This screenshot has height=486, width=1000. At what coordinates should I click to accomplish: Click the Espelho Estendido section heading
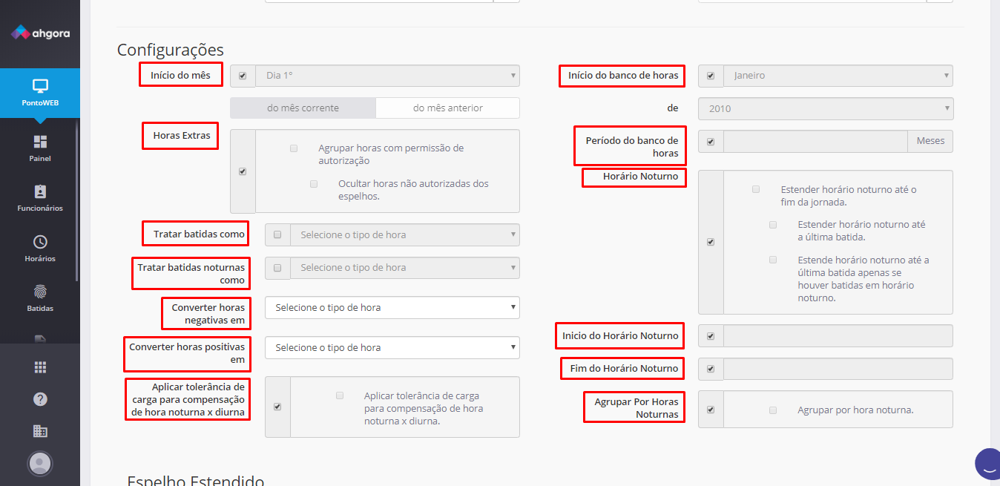(x=196, y=481)
